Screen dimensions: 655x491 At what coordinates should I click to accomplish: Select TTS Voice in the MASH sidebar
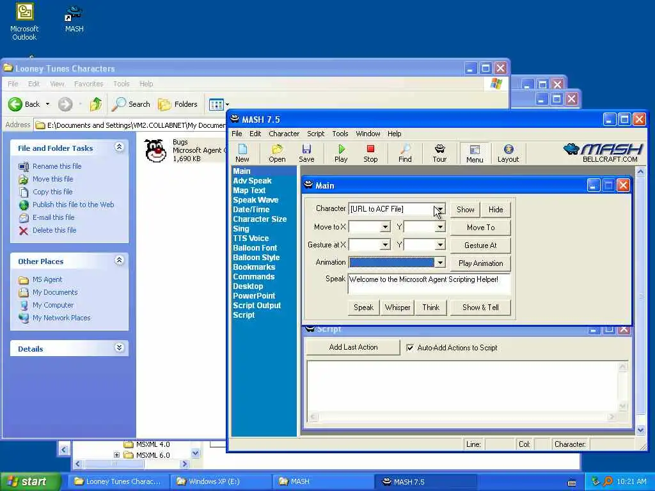click(251, 238)
